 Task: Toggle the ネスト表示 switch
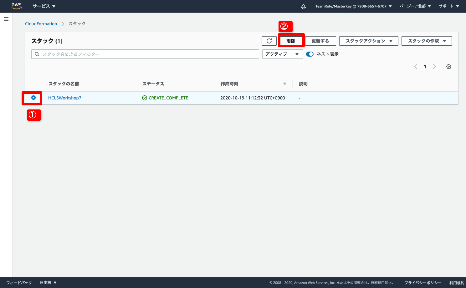pos(310,54)
